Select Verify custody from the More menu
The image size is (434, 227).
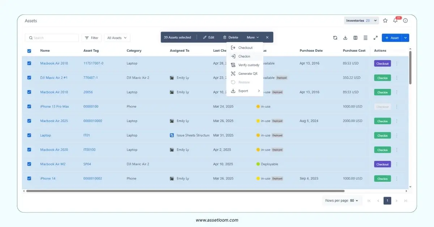click(x=248, y=65)
